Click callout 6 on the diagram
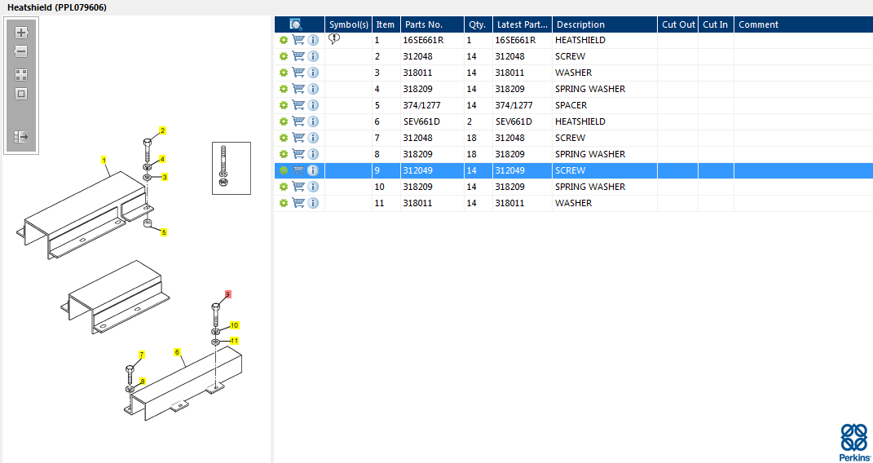 point(177,353)
